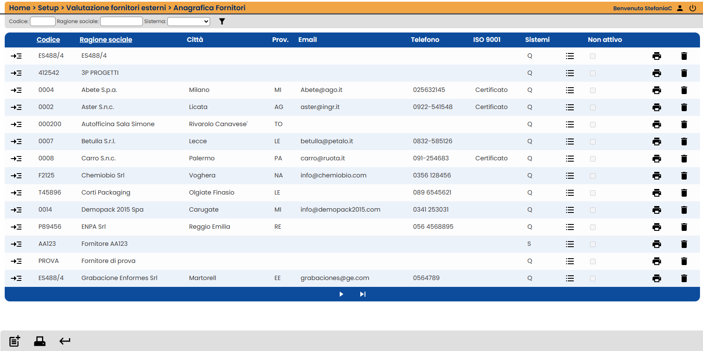Image resolution: width=703 pixels, height=351 pixels.
Task: Open the Sistema dropdown filter
Action: 189,21
